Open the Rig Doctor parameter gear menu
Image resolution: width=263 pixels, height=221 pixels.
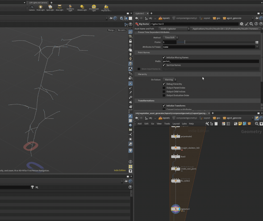[x=241, y=24]
